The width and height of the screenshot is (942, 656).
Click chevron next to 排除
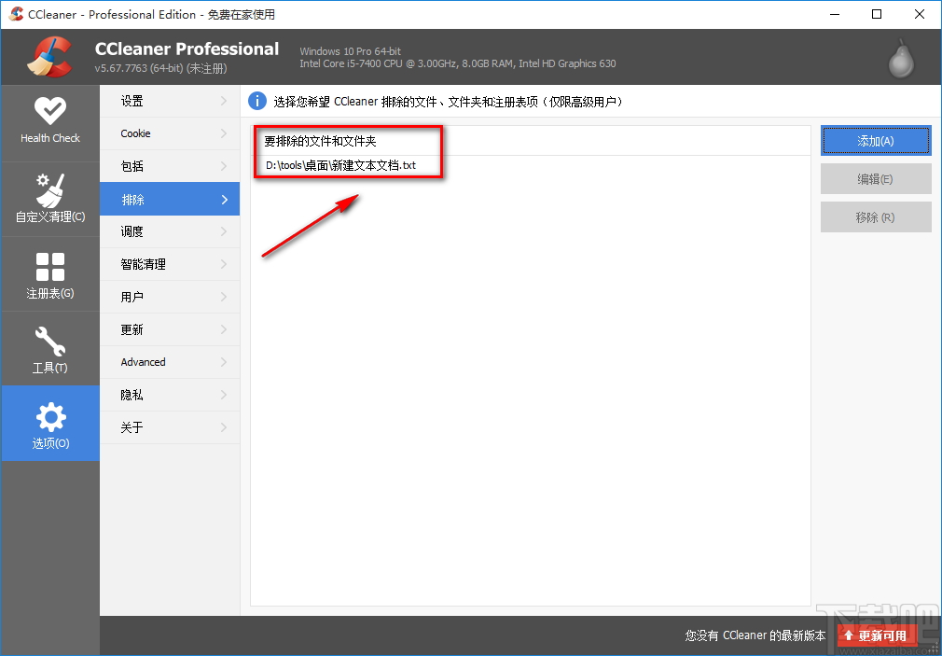[224, 199]
